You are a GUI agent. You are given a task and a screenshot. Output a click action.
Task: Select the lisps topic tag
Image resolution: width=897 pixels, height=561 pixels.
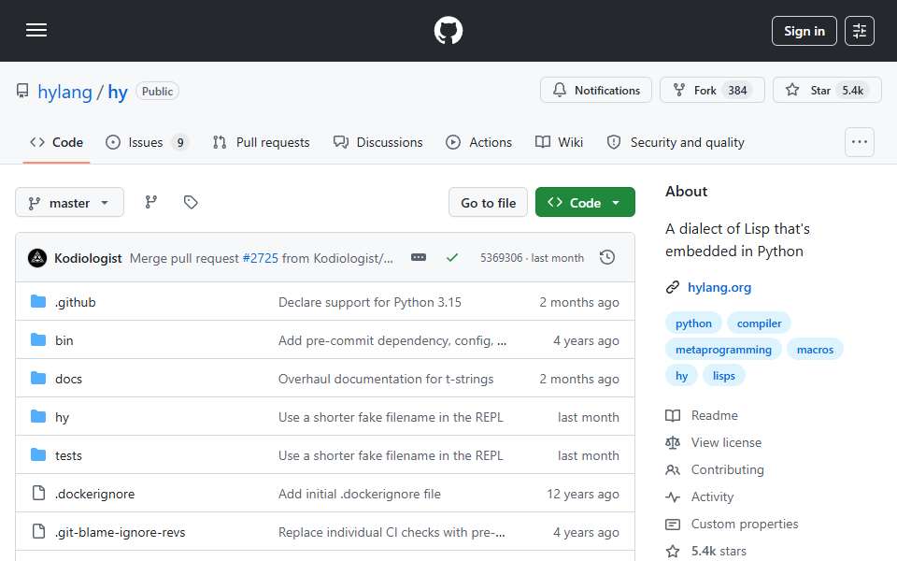[x=723, y=376]
